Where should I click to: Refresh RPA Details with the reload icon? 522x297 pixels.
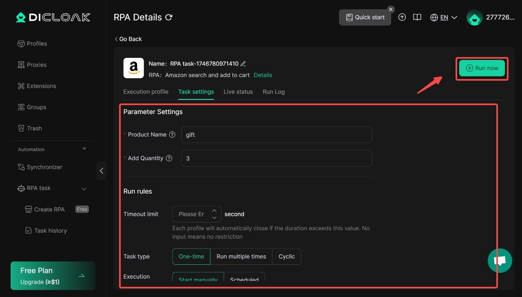pyautogui.click(x=169, y=17)
